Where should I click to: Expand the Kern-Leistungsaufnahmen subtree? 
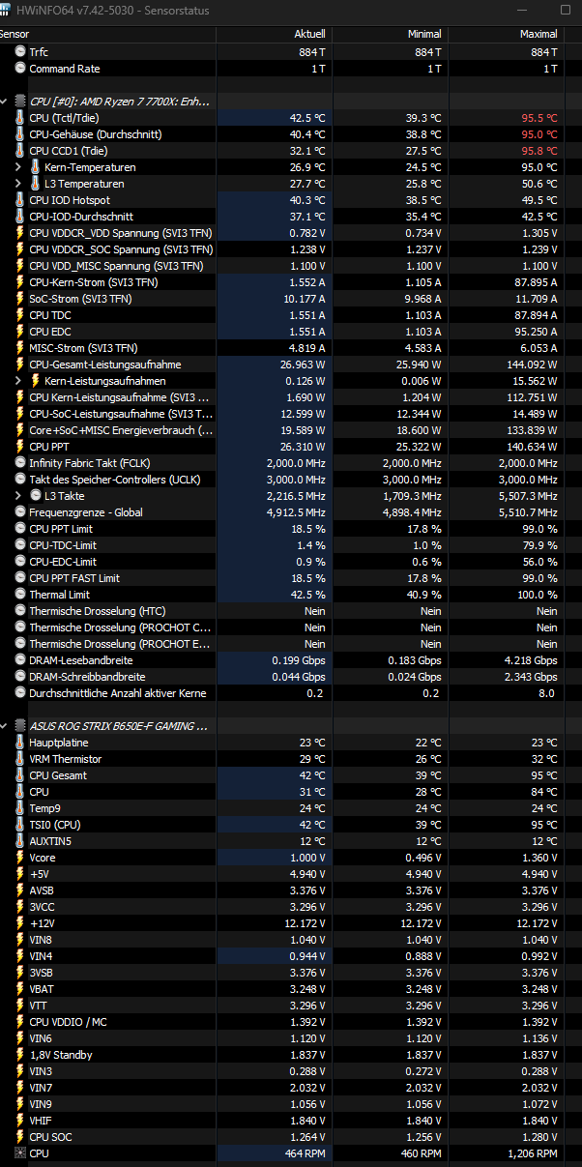[19, 381]
